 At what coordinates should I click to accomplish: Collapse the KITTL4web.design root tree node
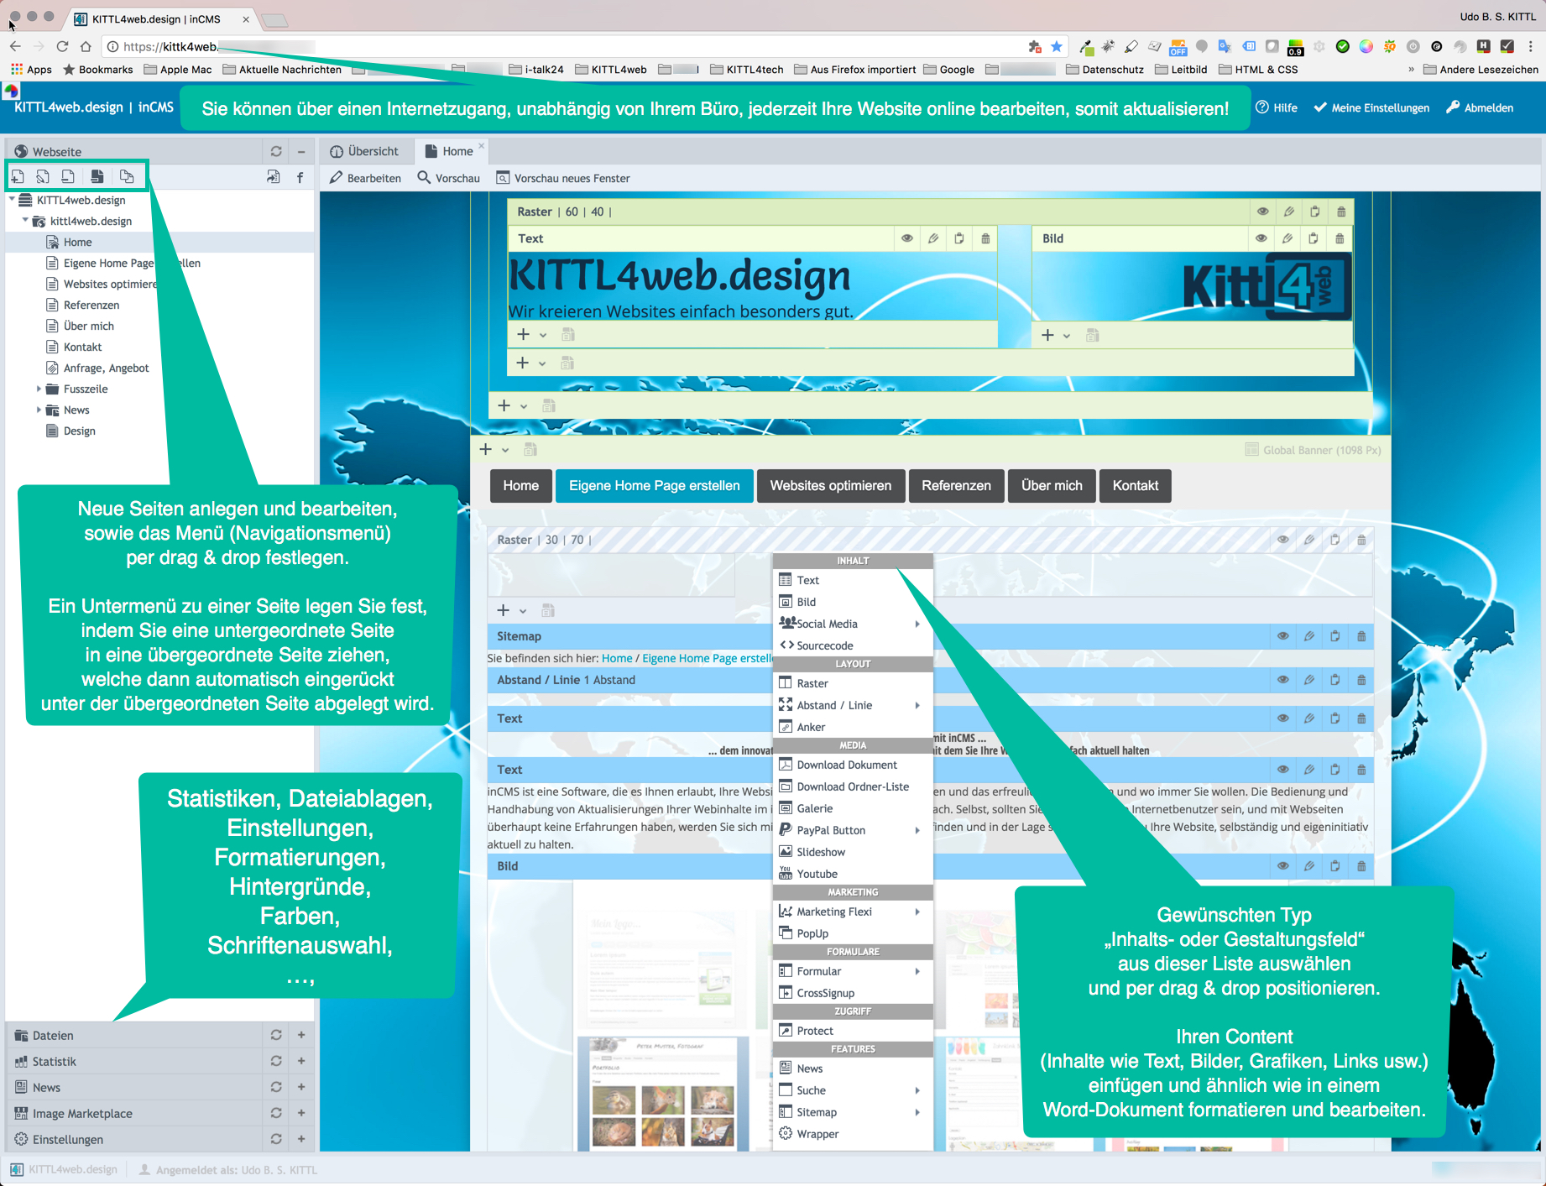(x=12, y=200)
